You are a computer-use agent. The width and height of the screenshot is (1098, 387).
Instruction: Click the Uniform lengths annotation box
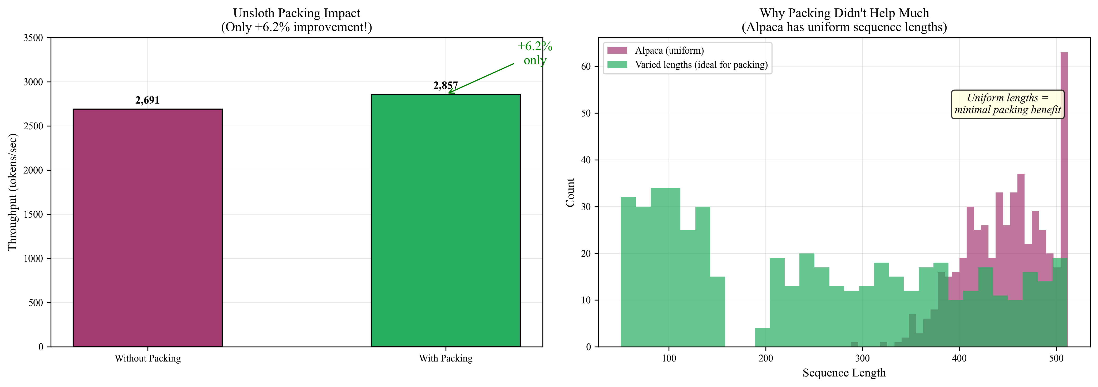(x=1008, y=104)
